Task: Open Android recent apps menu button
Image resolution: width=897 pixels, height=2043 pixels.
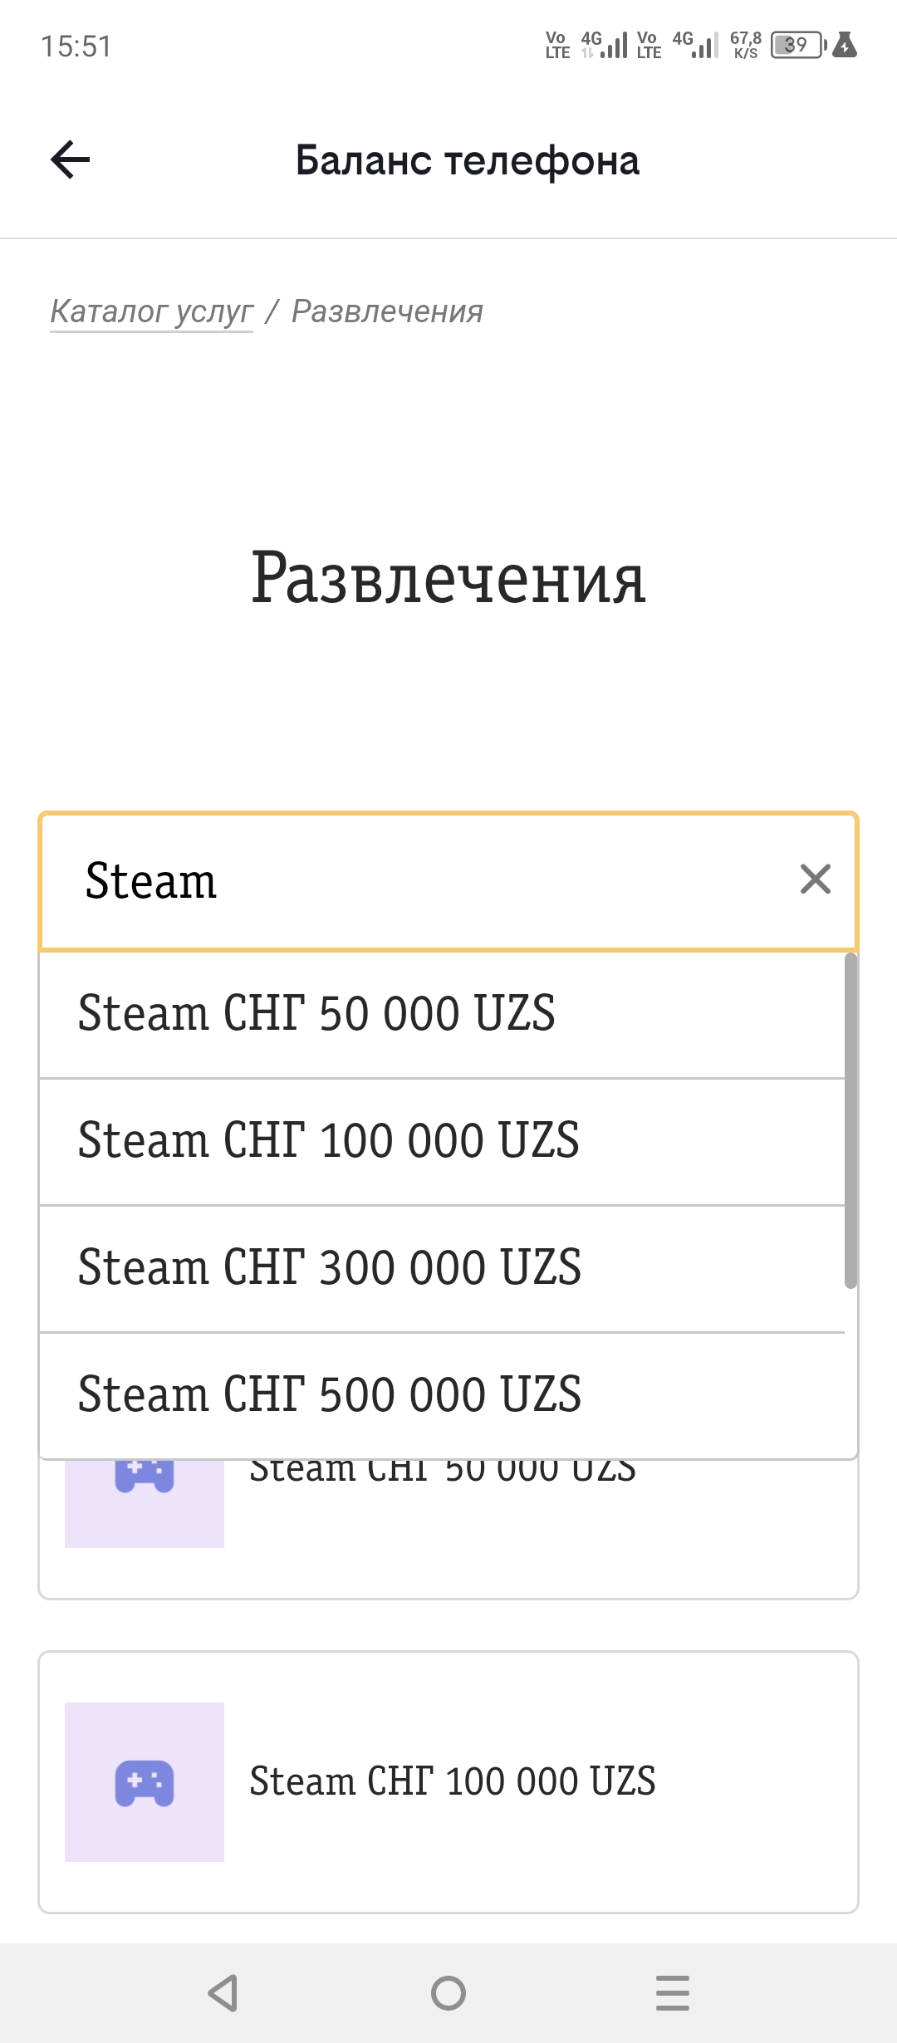Action: (x=673, y=1992)
